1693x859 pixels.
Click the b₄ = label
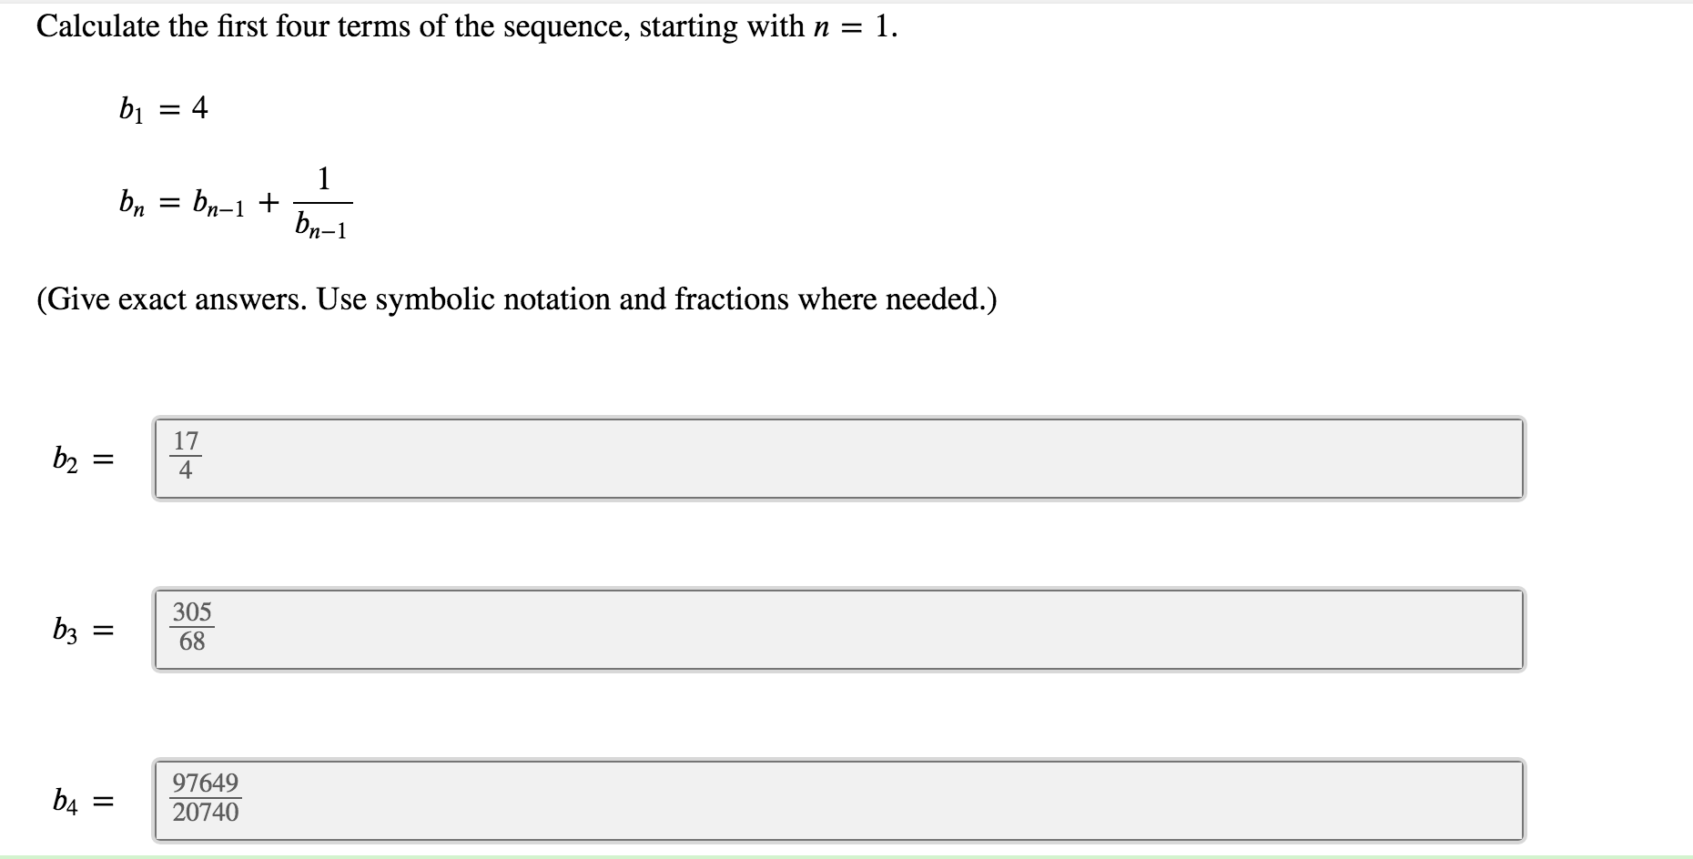(82, 802)
